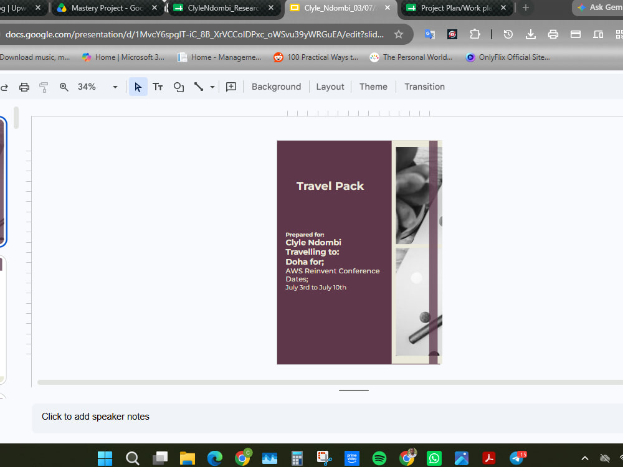Click the add comment icon

231,87
